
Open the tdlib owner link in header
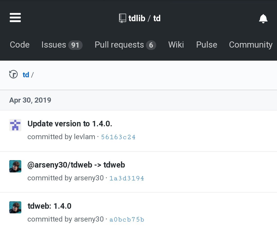point(137,18)
